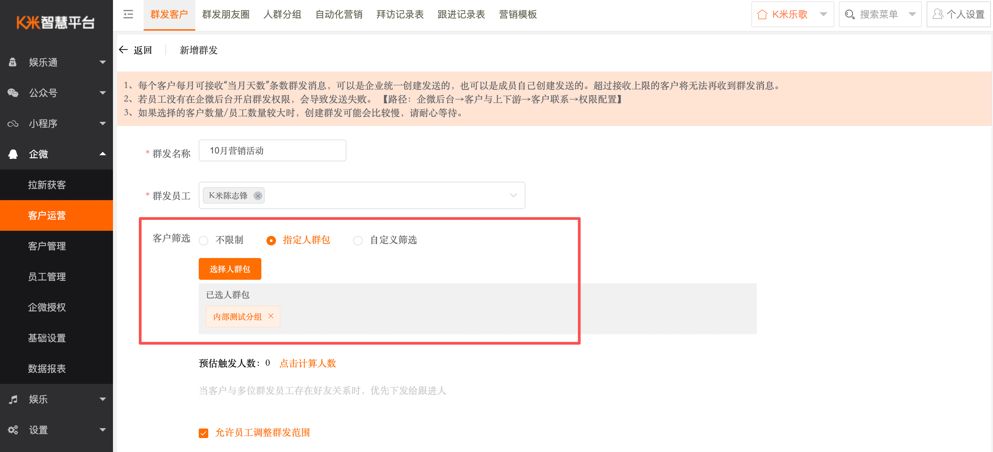Screen dimensions: 993x452
Task: Select the 自定义筛选 radio option
Action: pyautogui.click(x=358, y=241)
